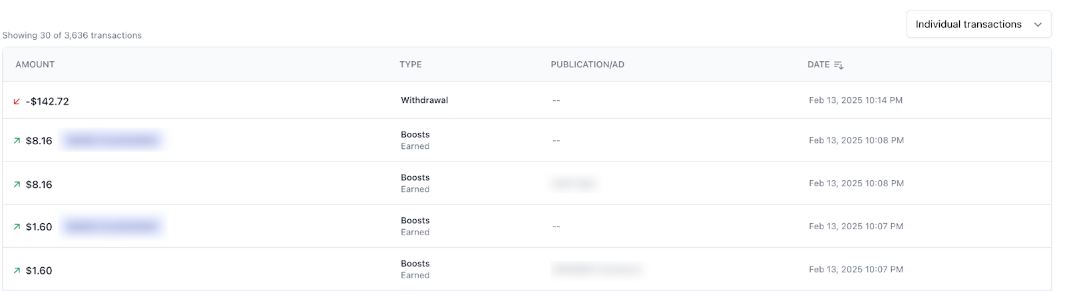Open blurred publication in last $1.60 row
Image resolution: width=1065 pixels, height=291 pixels.
(x=596, y=269)
